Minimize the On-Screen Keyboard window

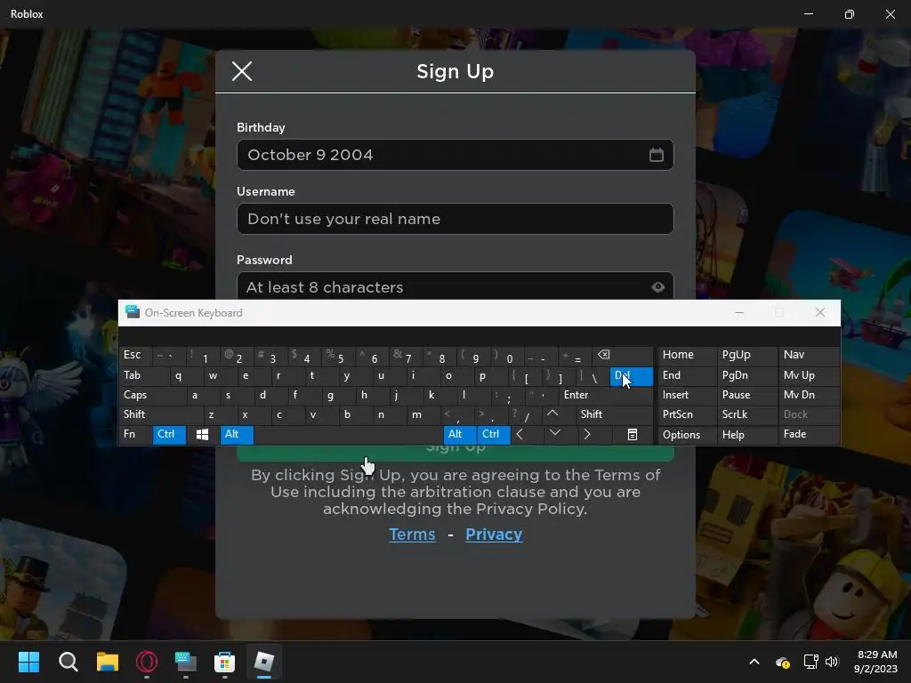pos(739,312)
